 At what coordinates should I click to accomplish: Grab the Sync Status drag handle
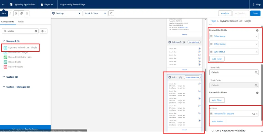pyautogui.click(x=212, y=52)
